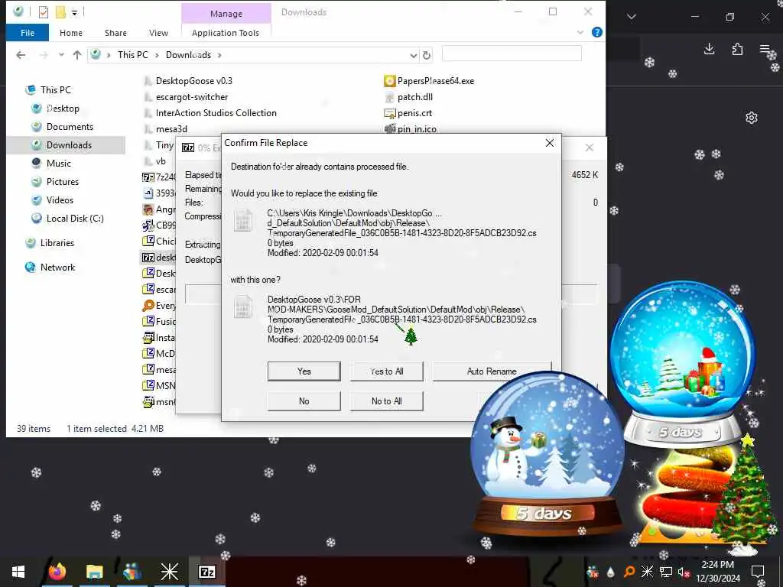Click the New Folder icon in Explorer's title bar

(60, 12)
